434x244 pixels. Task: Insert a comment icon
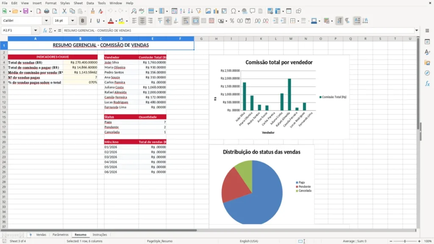click(253, 11)
